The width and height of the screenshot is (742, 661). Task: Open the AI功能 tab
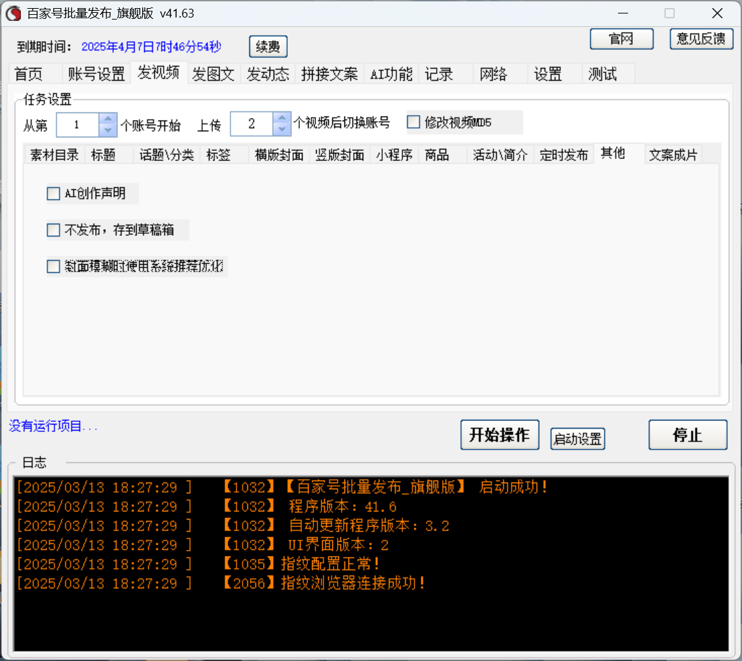[x=392, y=74]
